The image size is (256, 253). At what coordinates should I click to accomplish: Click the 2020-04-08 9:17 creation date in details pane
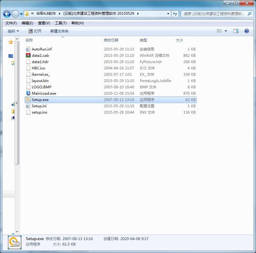tap(134, 239)
